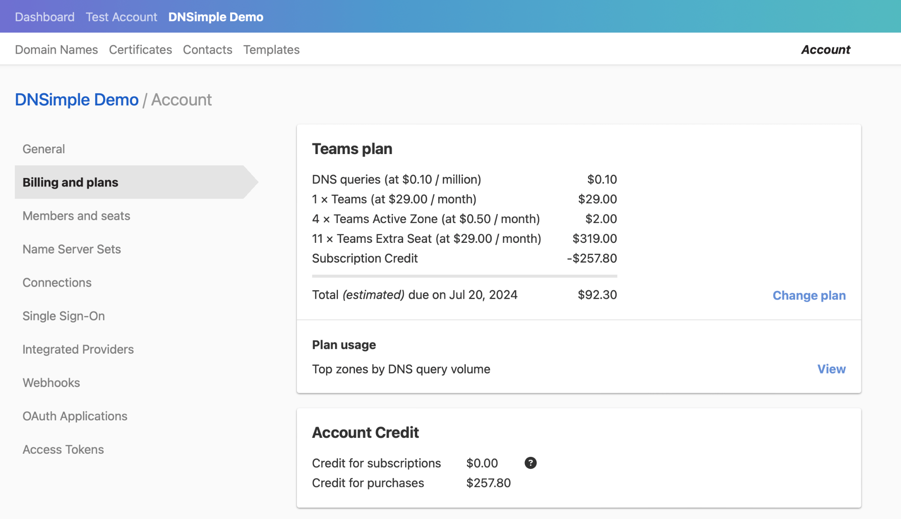Click the $2.00 Active Zone amount
This screenshot has width=901, height=519.
click(x=601, y=219)
